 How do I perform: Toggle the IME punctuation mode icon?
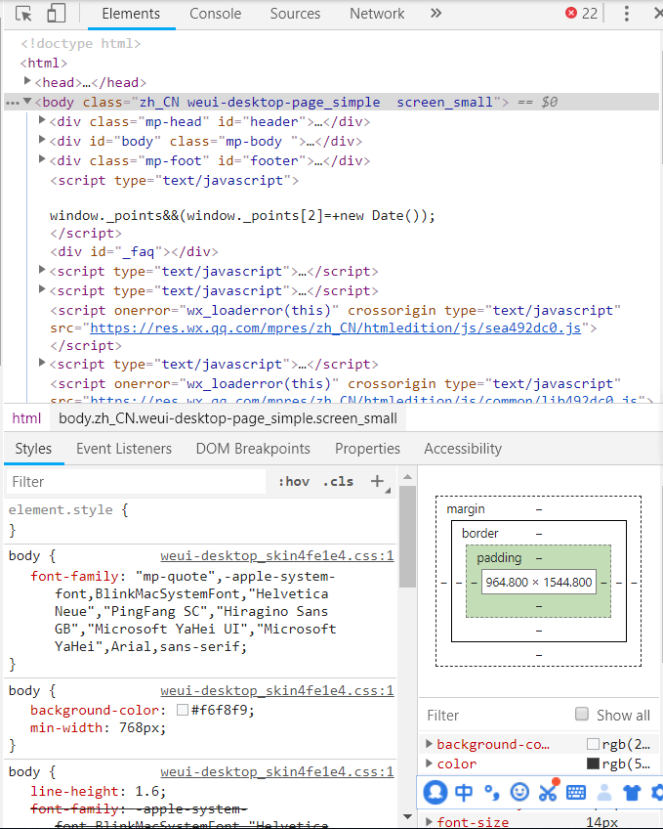(492, 793)
